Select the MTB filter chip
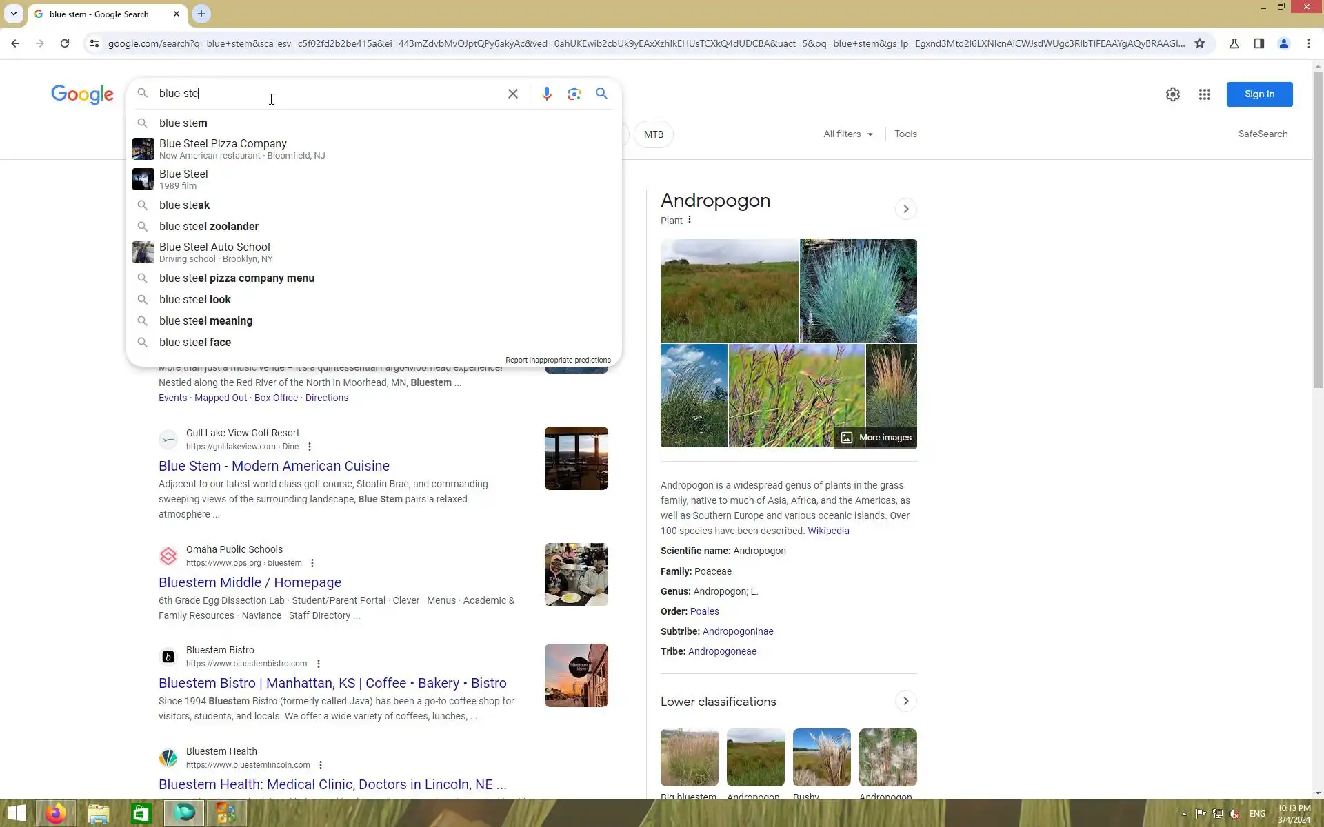 653,134
